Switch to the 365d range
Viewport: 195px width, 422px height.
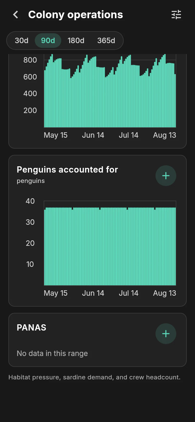click(x=106, y=41)
